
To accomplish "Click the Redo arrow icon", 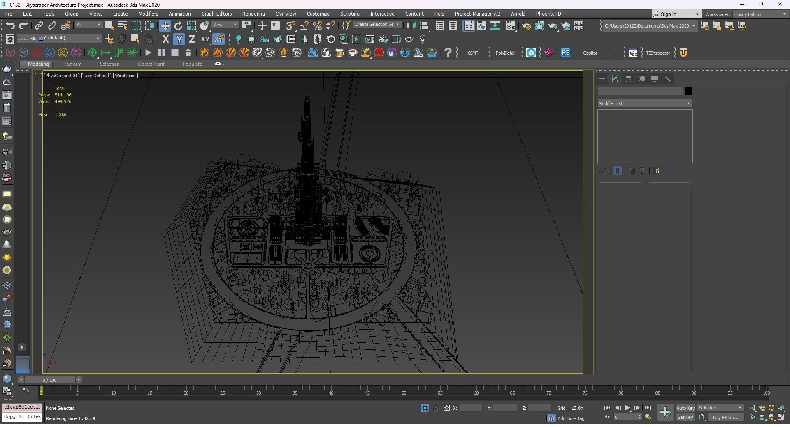I will point(23,25).
